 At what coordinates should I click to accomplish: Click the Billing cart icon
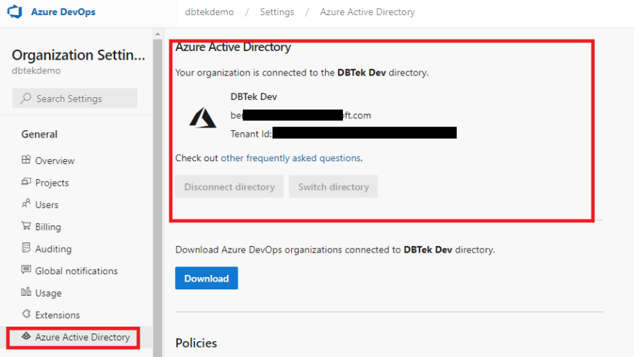click(26, 226)
